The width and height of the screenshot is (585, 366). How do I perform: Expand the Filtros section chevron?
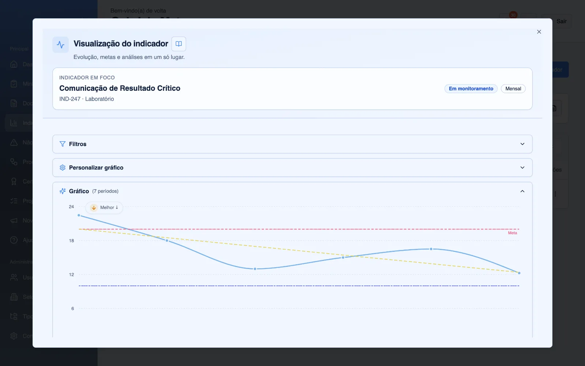(x=522, y=144)
